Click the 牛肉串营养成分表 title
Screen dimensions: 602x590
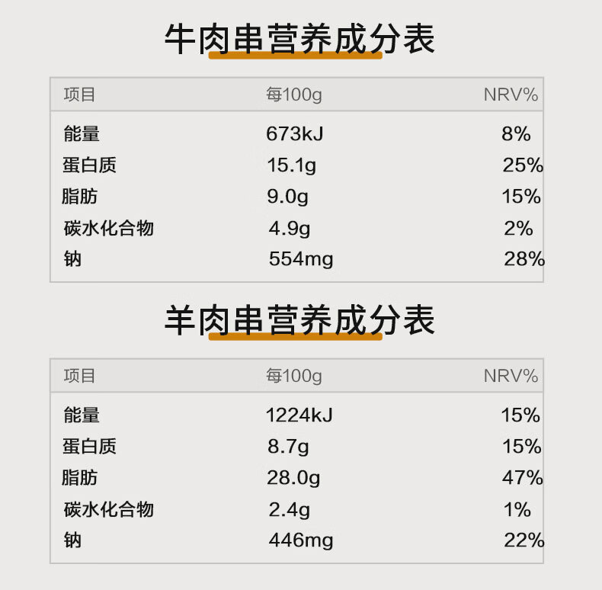pyautogui.click(x=299, y=39)
